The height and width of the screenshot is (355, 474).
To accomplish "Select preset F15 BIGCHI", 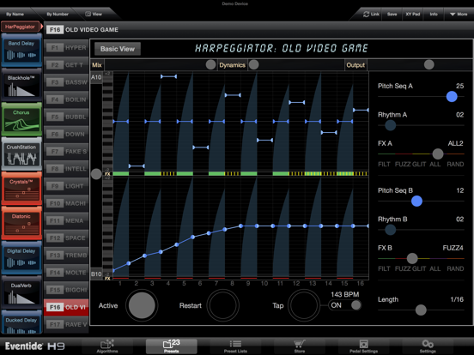I will click(66, 290).
